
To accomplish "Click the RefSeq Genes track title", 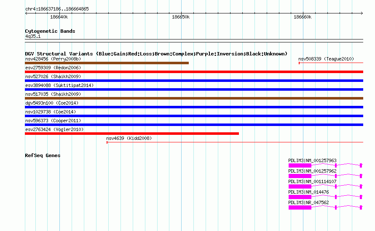I will (43, 155).
